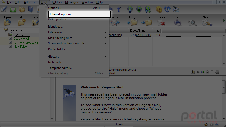226x127 pixels.
Task: Open the Window menu
Action: (x=87, y=2)
